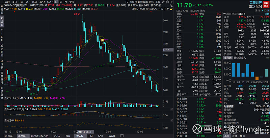Open 成交明细 in the left sidebar
Image resolution: width=270 pixels, height=138 pixels.
[2, 50]
